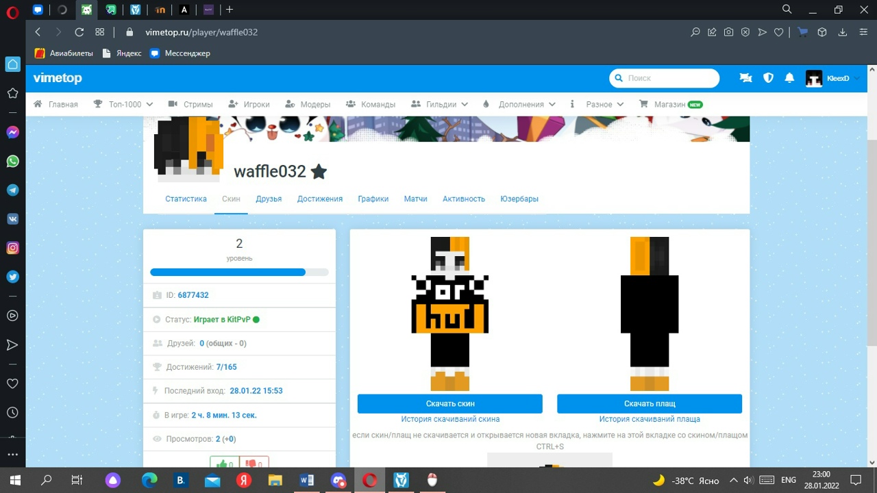
Task: Open the Достижения profile tab
Action: (319, 199)
